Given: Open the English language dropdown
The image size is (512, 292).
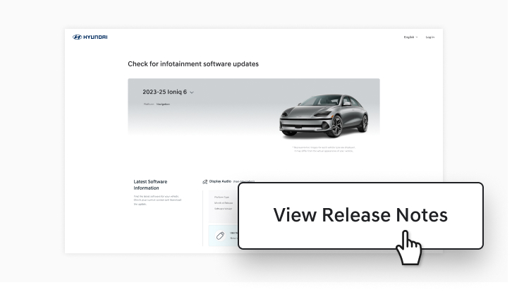Looking at the screenshot, I should [x=410, y=37].
